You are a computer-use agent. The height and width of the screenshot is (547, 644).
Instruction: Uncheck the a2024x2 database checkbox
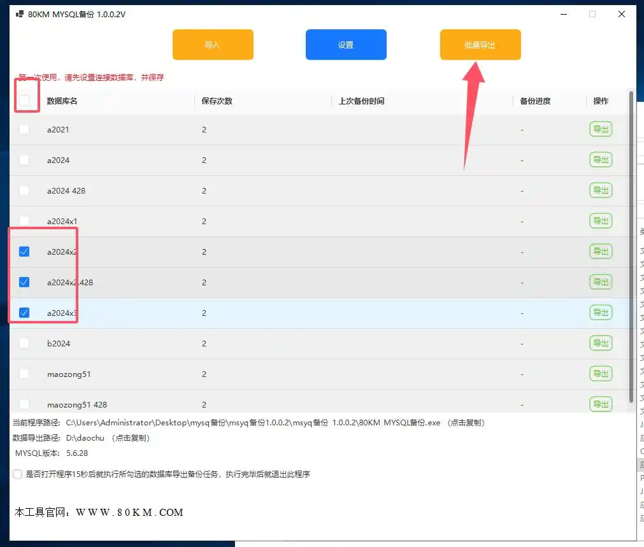[24, 252]
